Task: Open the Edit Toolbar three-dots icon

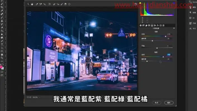Action: (2, 61)
